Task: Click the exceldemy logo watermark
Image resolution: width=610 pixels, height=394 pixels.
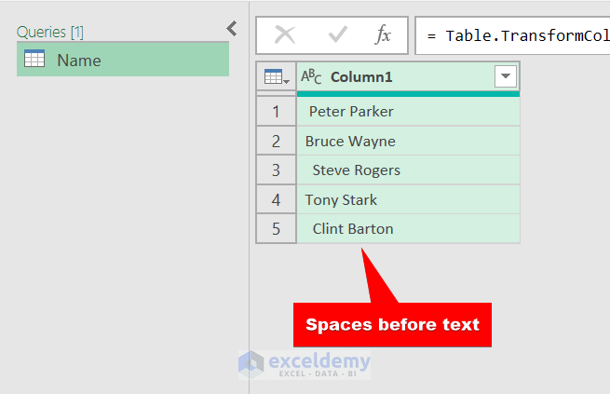Action: tap(305, 364)
